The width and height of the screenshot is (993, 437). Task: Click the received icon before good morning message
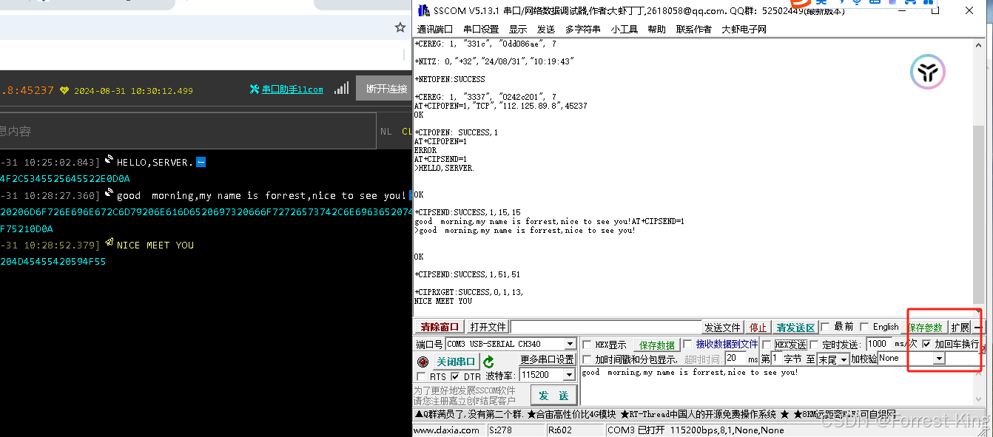point(110,194)
